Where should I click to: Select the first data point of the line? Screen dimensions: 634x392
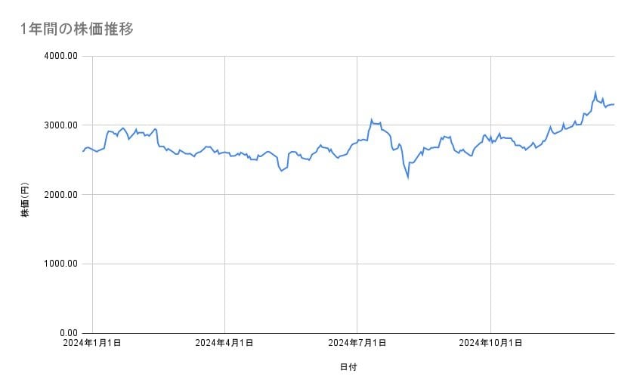(x=82, y=152)
